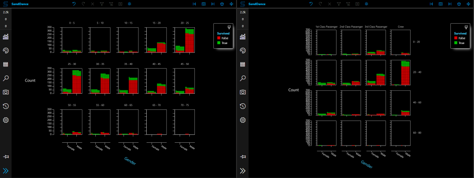Image resolution: width=474 pixels, height=178 pixels.
Task: Click the Count axis label in left window
Action: 30,81
